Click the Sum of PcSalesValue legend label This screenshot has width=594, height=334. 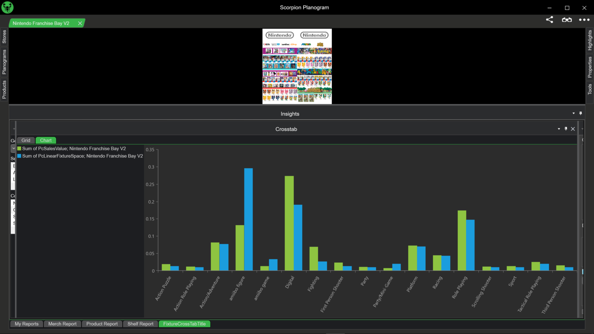tap(74, 149)
